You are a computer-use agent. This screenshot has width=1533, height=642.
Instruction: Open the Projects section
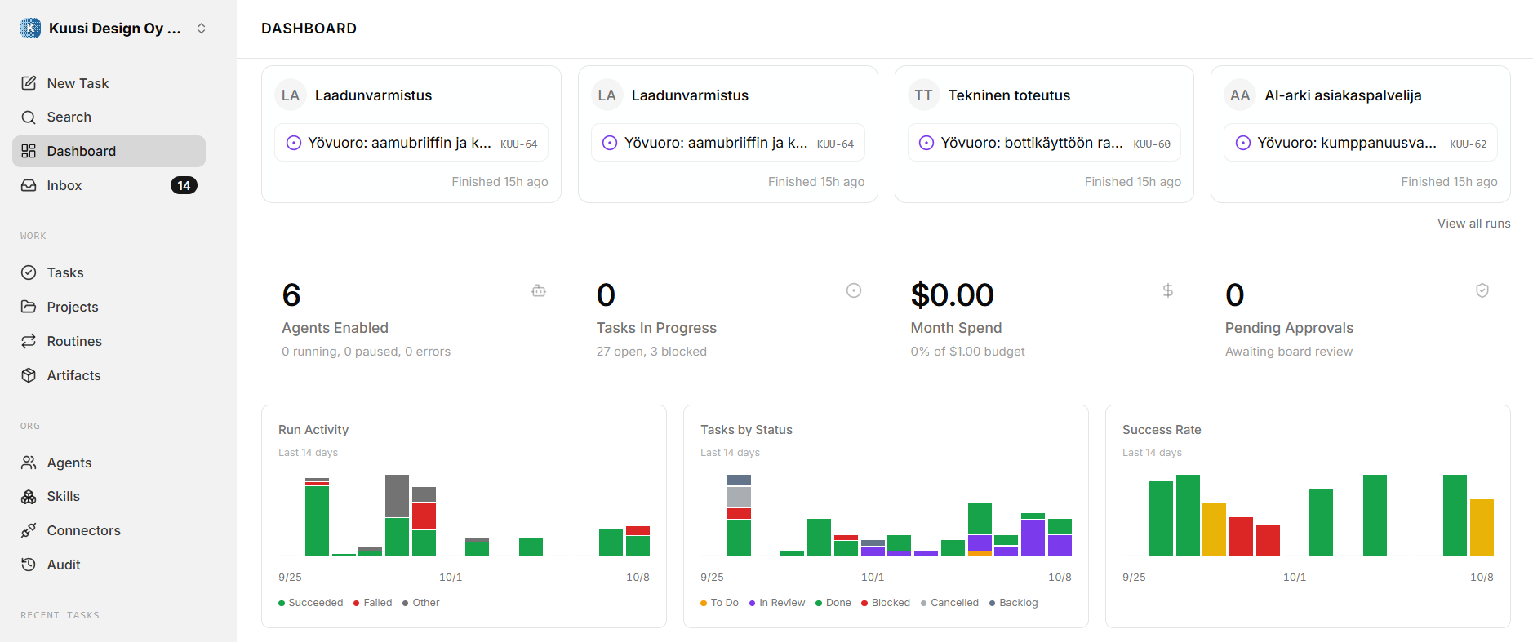coord(109,307)
